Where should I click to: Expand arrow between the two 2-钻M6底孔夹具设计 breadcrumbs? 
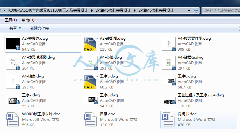tap(135, 10)
